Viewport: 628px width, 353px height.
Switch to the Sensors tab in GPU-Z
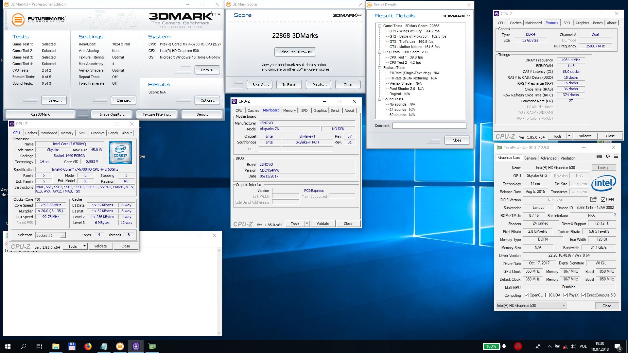point(530,158)
